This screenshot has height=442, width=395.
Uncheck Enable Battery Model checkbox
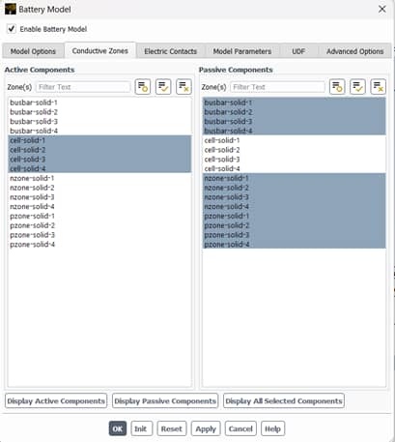[x=12, y=29]
